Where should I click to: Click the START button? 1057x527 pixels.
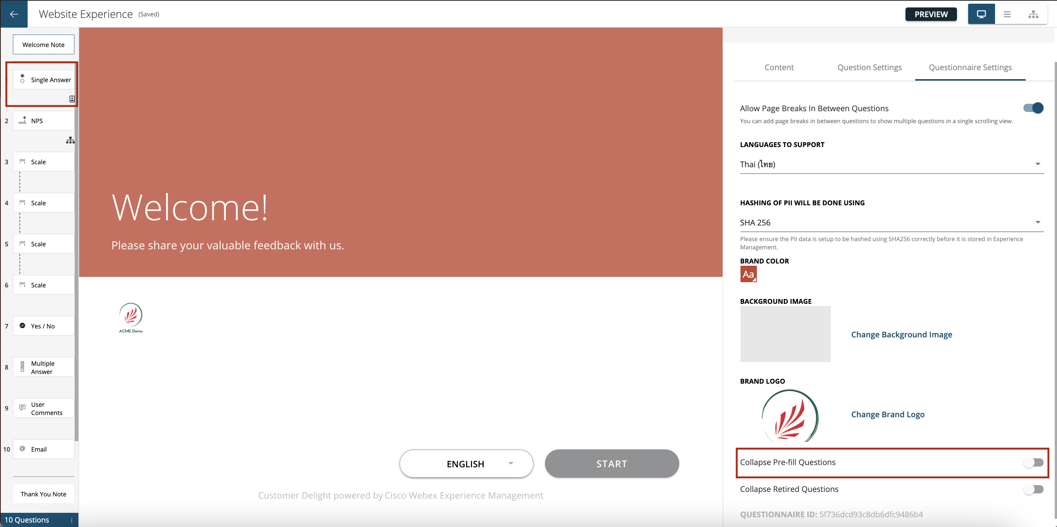coord(611,464)
